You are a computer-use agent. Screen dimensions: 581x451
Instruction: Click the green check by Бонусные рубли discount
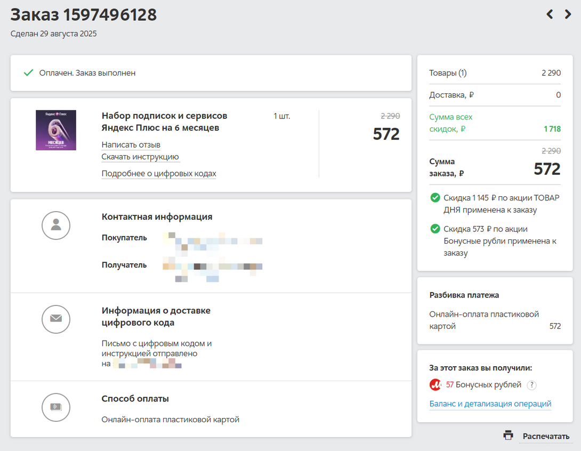(435, 229)
